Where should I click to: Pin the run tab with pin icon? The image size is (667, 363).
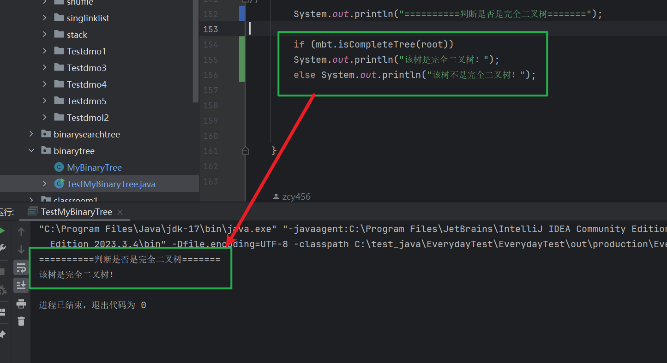2,334
